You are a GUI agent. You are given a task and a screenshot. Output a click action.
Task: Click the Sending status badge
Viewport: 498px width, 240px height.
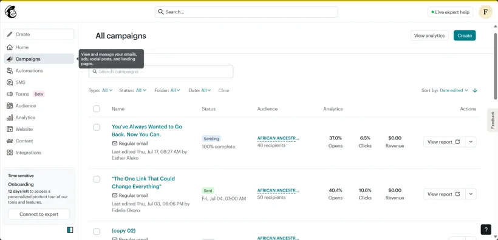point(211,139)
